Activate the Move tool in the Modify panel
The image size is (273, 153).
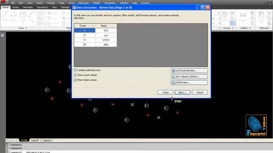click(52, 13)
